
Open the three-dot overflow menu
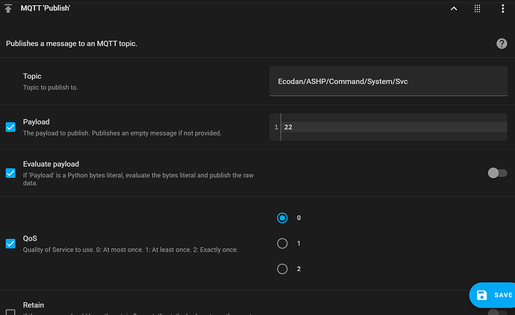(502, 8)
